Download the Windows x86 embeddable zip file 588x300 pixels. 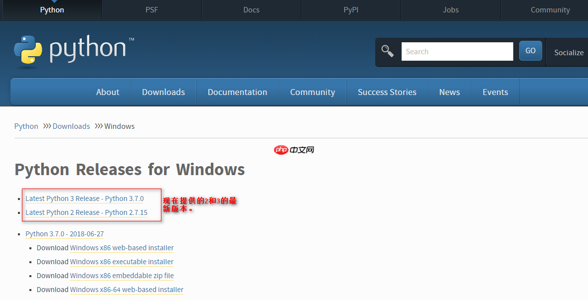point(122,275)
